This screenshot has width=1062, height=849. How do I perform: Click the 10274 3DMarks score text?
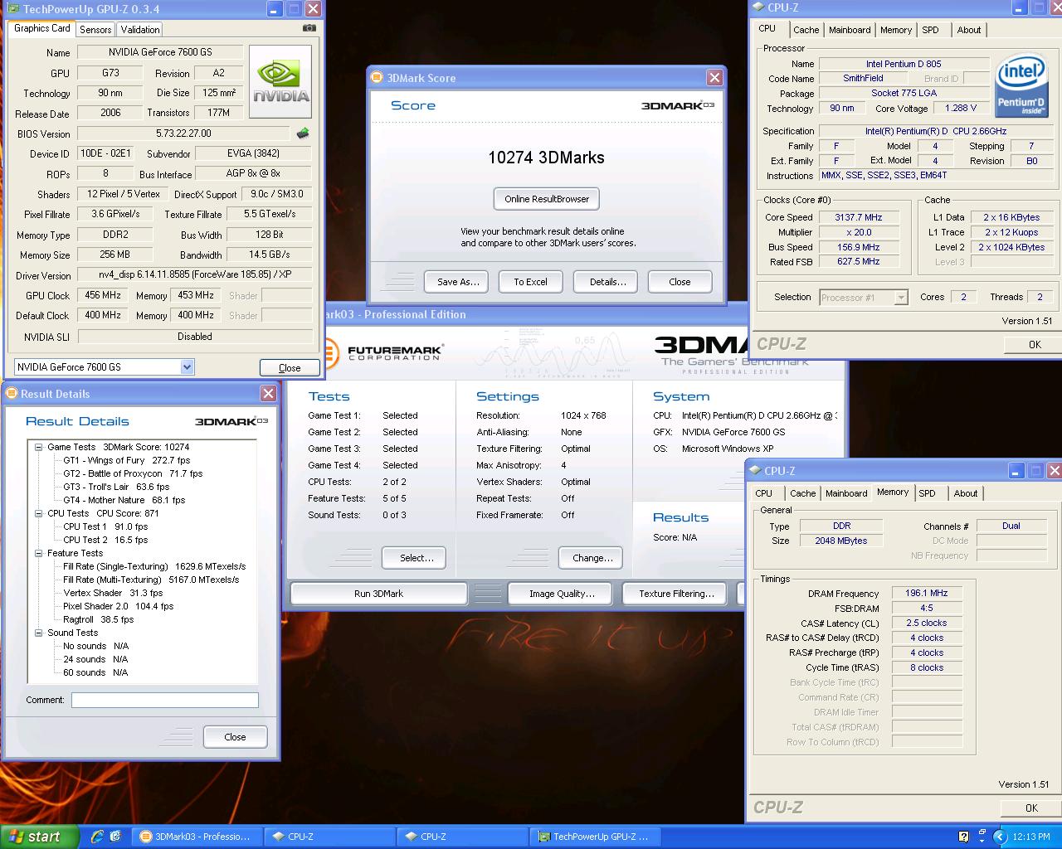pos(546,158)
